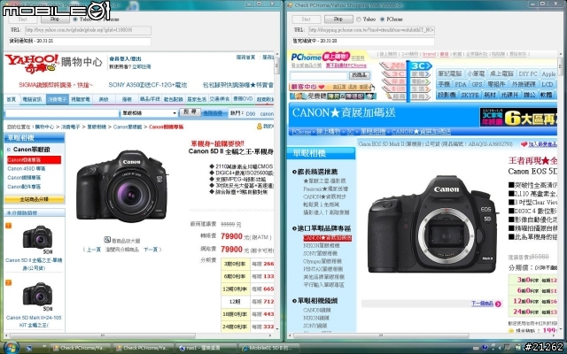The height and width of the screenshot is (354, 567).
Task: Select Yahoo radio button in right window
Action: [x=359, y=19]
